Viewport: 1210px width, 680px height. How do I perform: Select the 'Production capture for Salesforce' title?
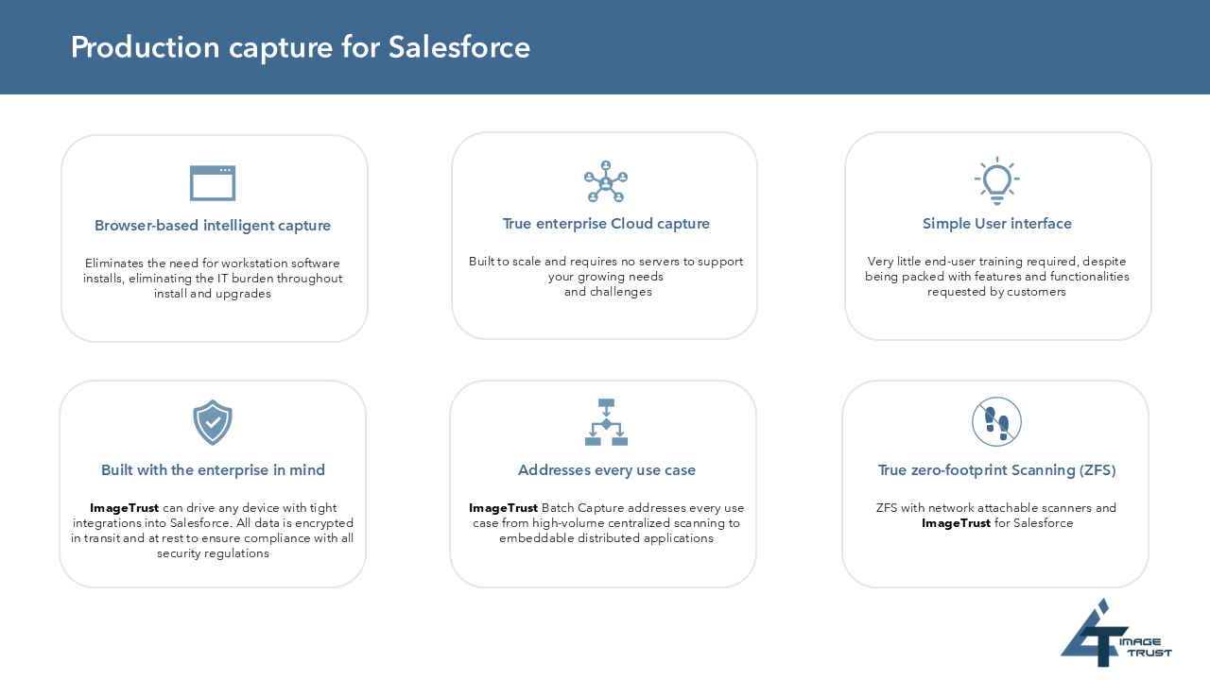301,47
